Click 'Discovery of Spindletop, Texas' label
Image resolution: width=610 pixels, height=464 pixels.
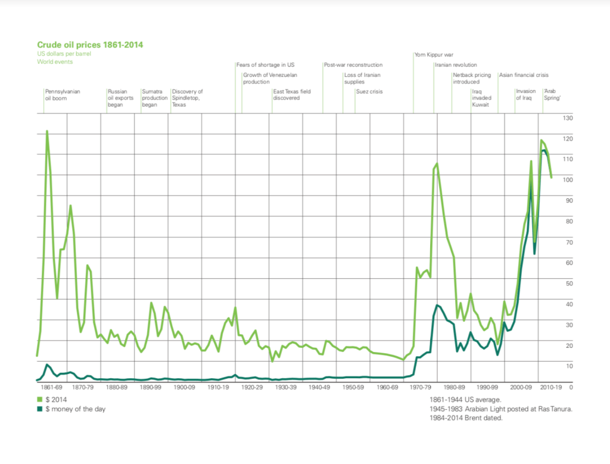(x=187, y=98)
